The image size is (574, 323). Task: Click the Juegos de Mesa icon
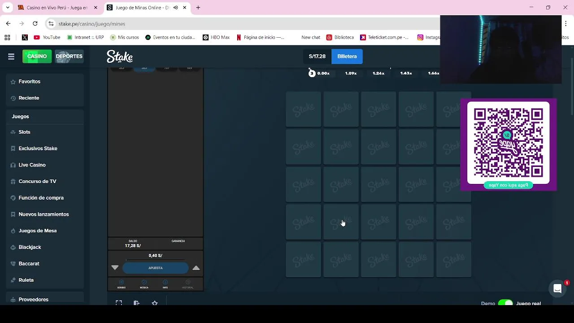tap(13, 231)
